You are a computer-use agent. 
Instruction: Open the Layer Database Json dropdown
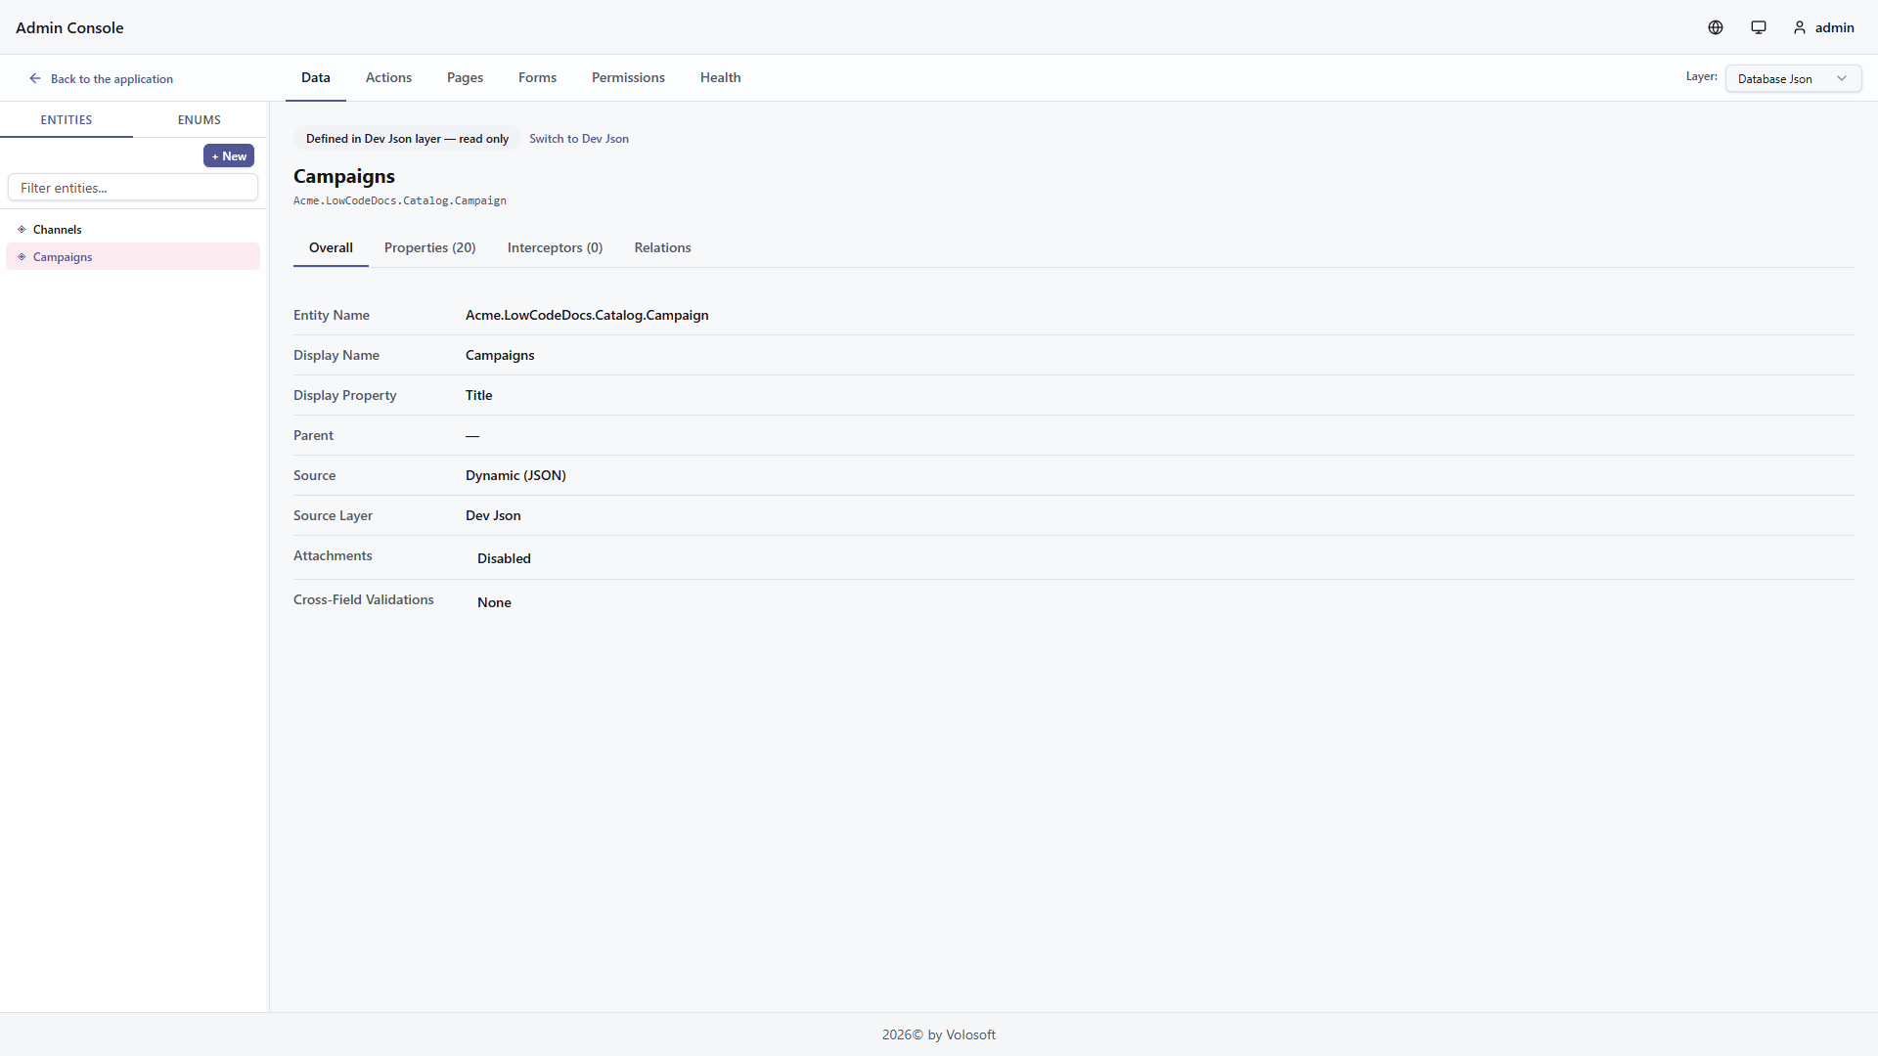(1793, 78)
